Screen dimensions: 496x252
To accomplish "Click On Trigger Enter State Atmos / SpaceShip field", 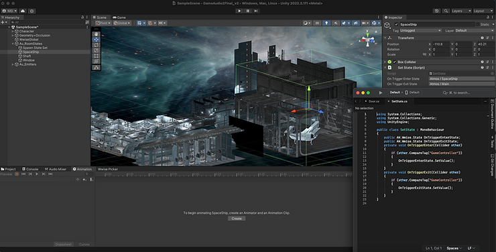I will [x=461, y=78].
